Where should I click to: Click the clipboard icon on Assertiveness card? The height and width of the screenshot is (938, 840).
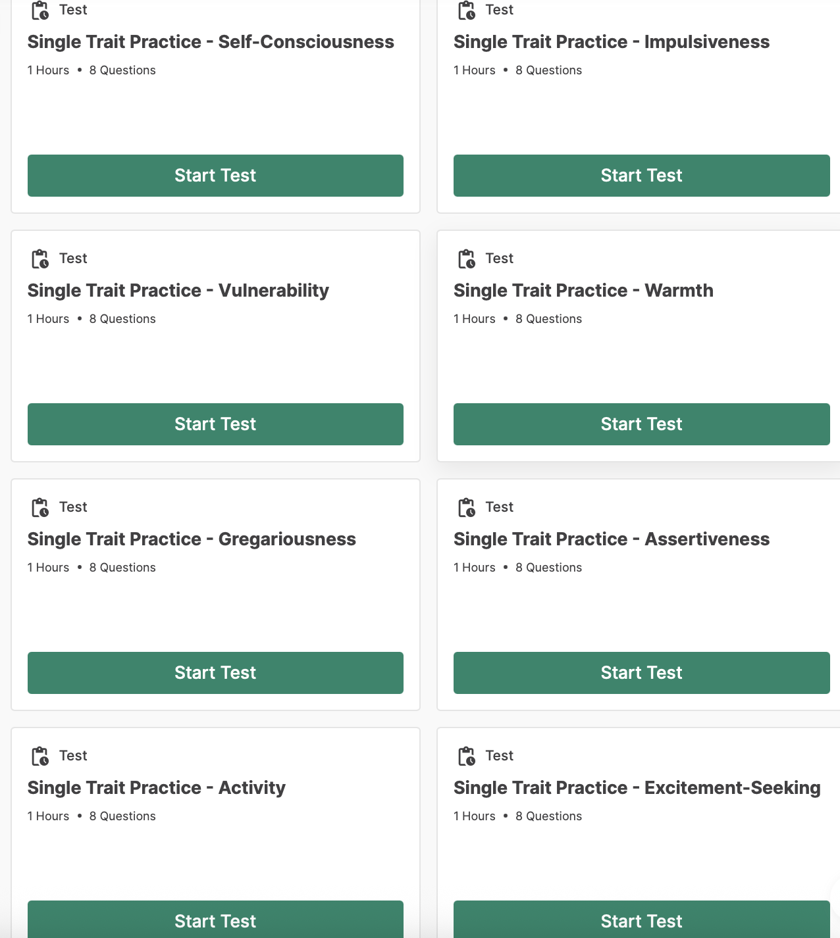click(467, 508)
